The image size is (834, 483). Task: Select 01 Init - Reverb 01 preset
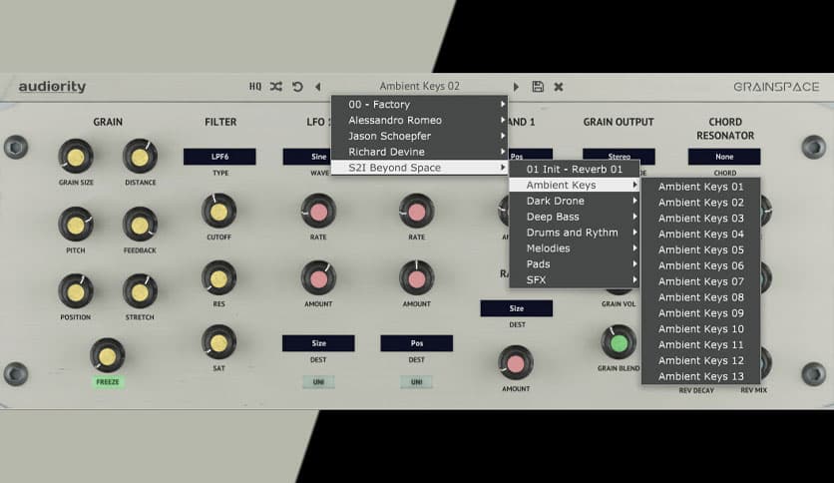pyautogui.click(x=575, y=170)
